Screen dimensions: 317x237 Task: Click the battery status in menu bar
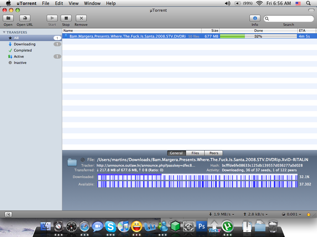pyautogui.click(x=243, y=3)
